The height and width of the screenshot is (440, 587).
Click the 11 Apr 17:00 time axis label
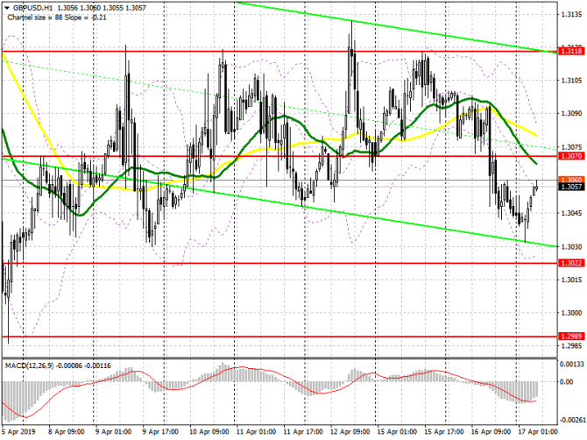click(x=303, y=432)
